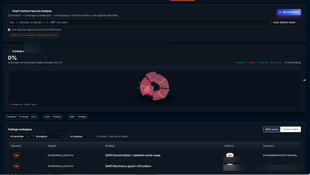
Task: Click the Run Analysis button
Action: coord(289,12)
